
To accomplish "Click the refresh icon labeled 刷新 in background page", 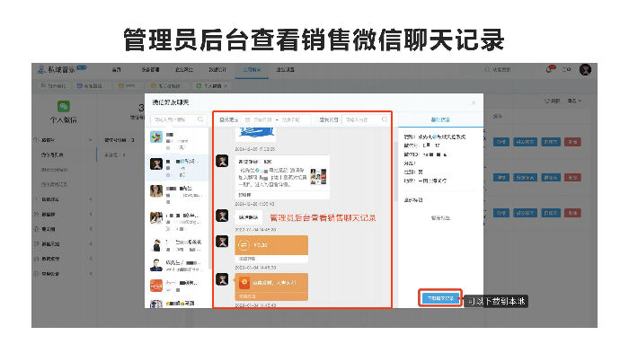I will point(547,101).
